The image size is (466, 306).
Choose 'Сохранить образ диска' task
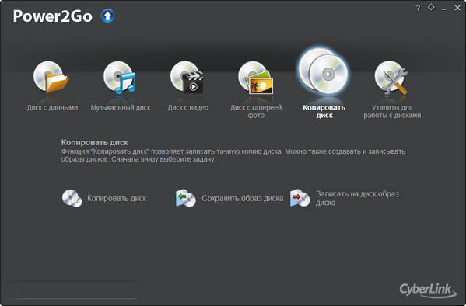[x=243, y=198]
